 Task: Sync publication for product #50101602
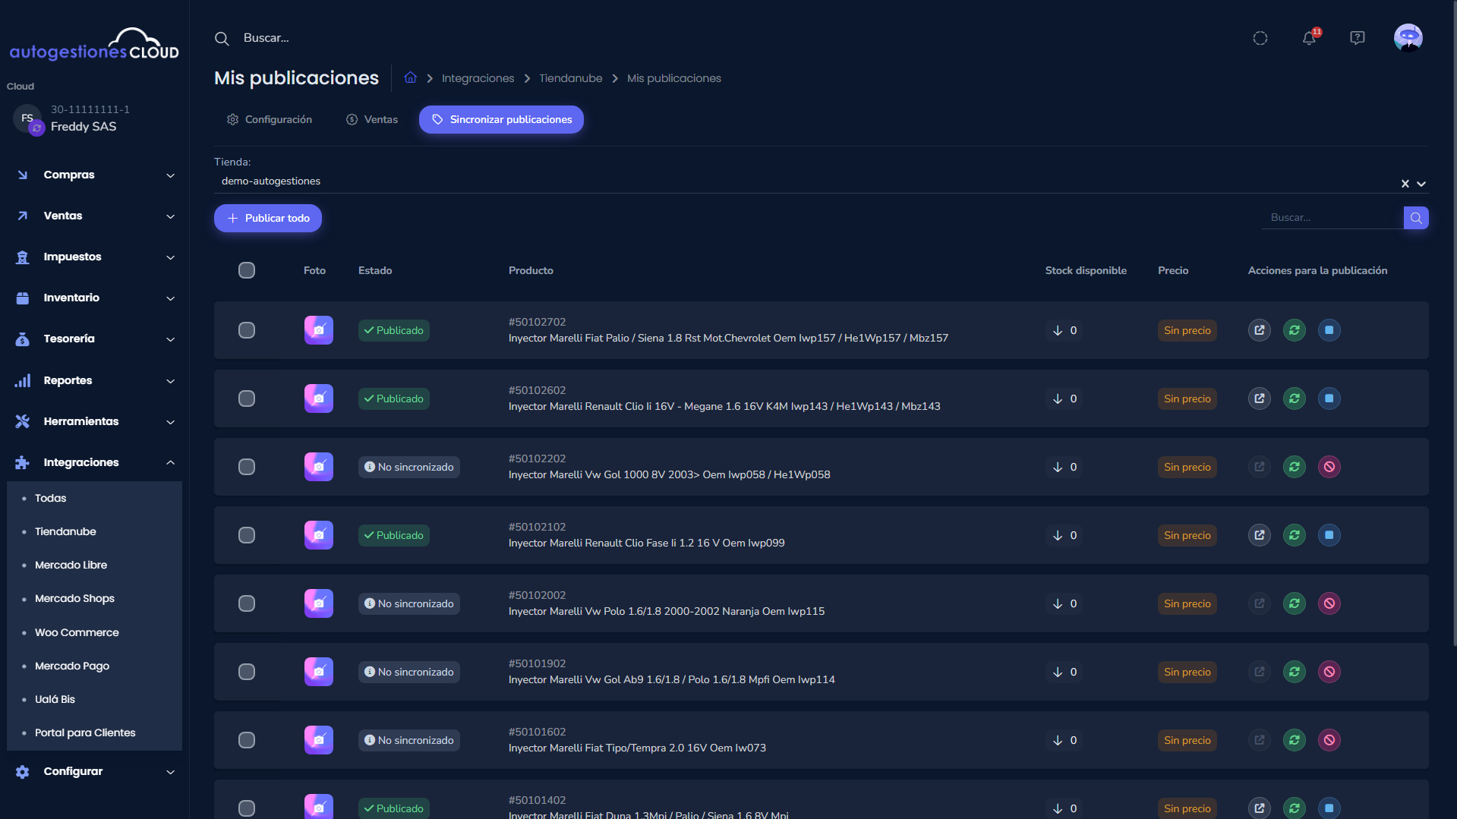[1295, 740]
